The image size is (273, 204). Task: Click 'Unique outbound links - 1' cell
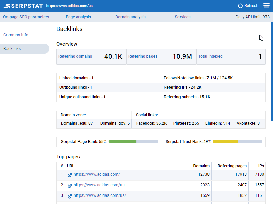tap(109, 97)
